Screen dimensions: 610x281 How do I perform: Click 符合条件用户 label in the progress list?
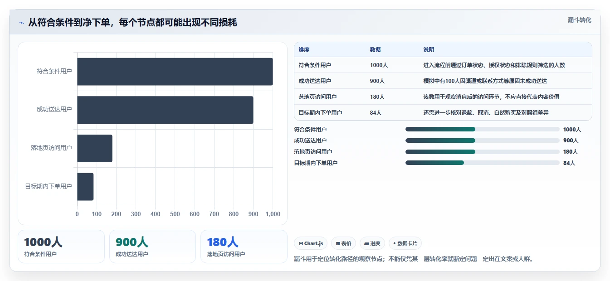click(310, 130)
